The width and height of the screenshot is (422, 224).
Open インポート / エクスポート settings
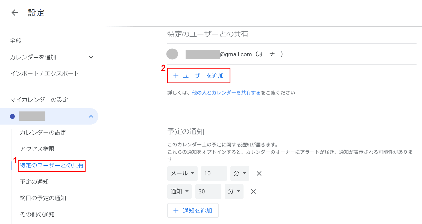(x=45, y=73)
